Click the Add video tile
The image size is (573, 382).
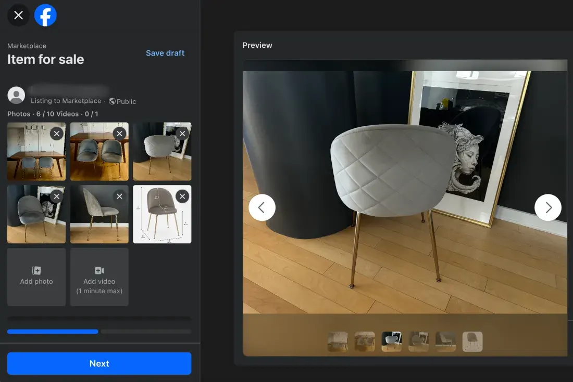99,277
